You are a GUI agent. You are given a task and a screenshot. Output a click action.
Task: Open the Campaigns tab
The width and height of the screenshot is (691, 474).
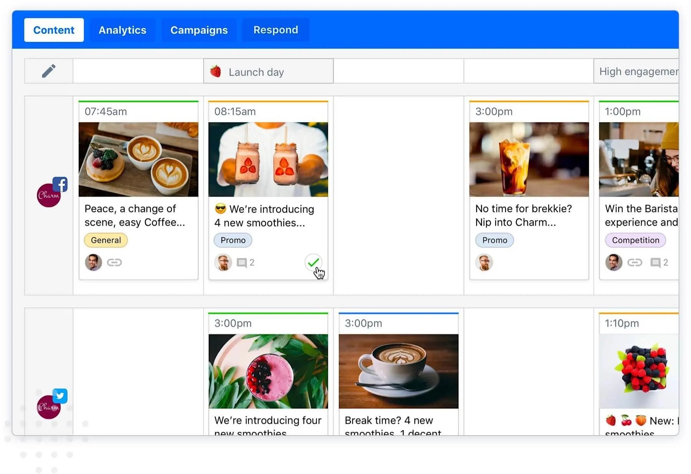tap(199, 30)
